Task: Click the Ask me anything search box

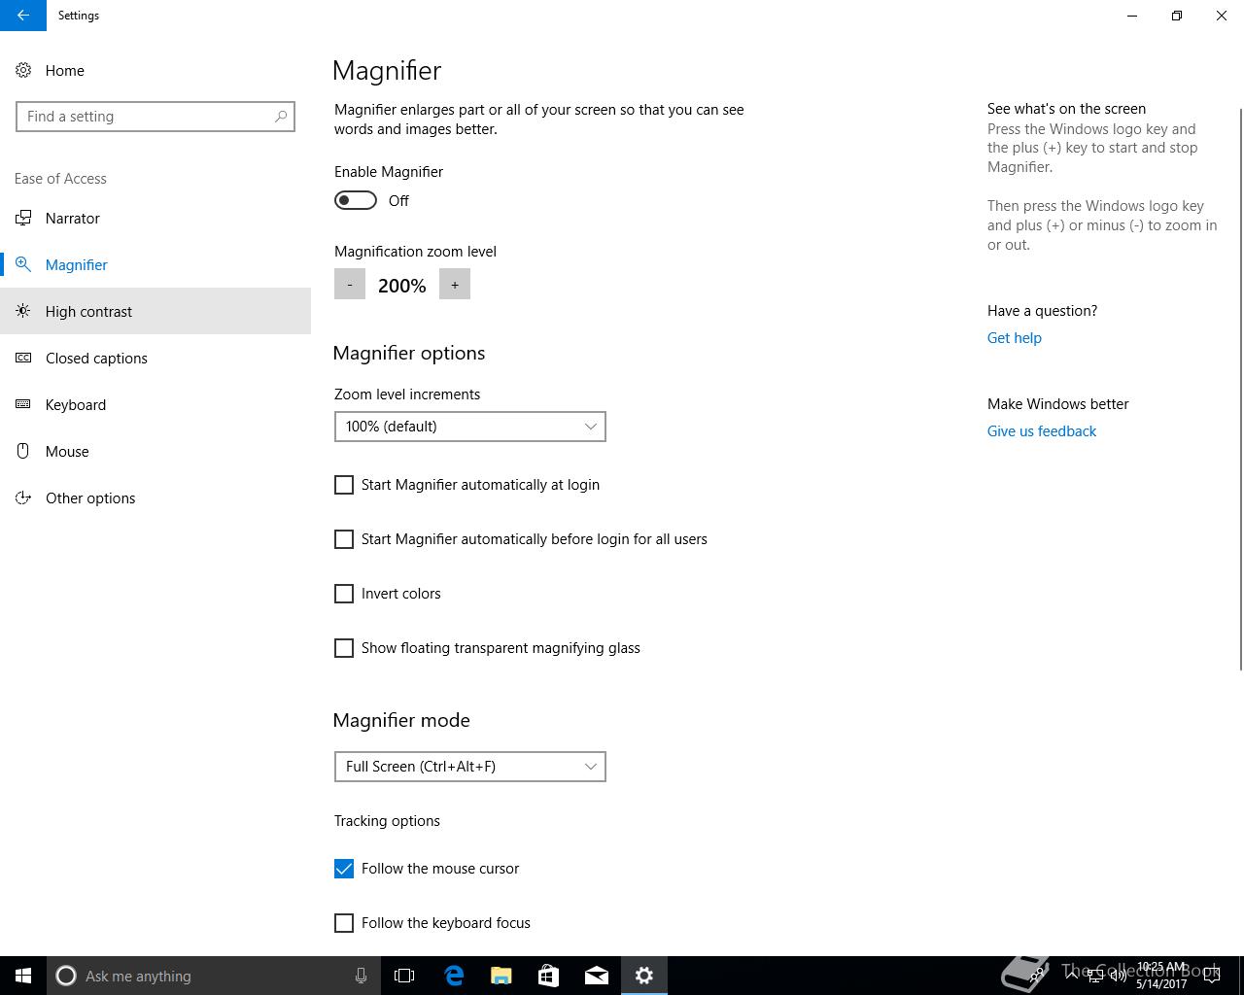Action: point(212,976)
